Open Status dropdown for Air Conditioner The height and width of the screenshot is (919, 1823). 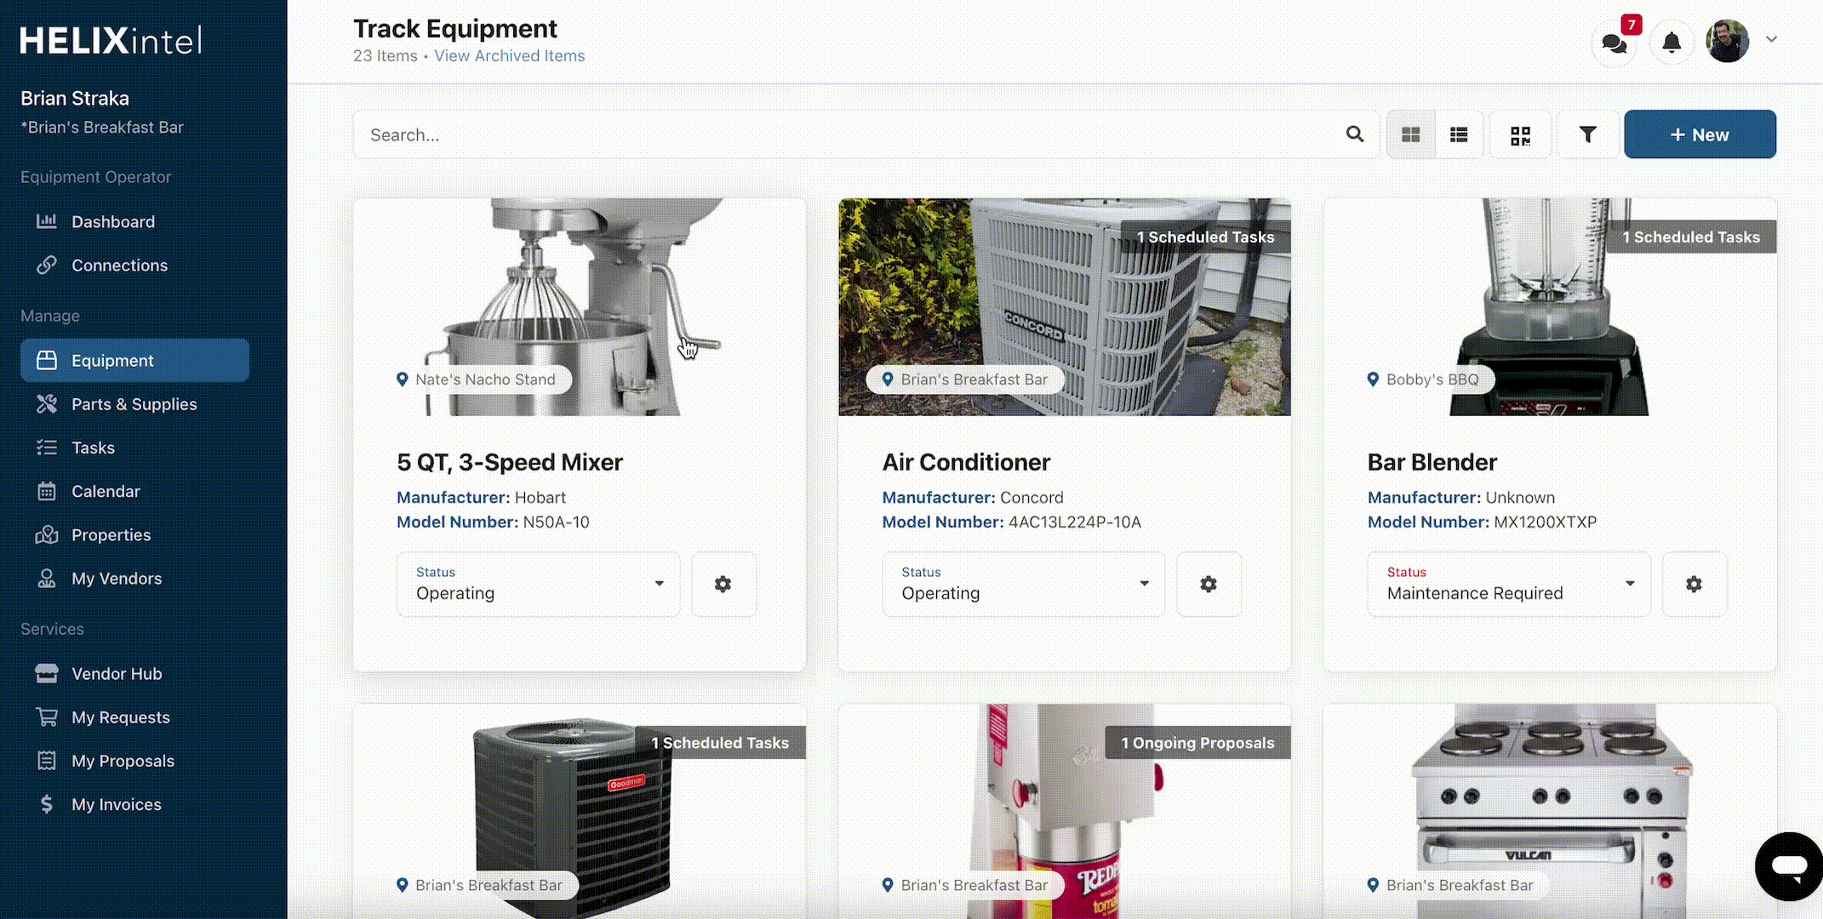point(1023,584)
